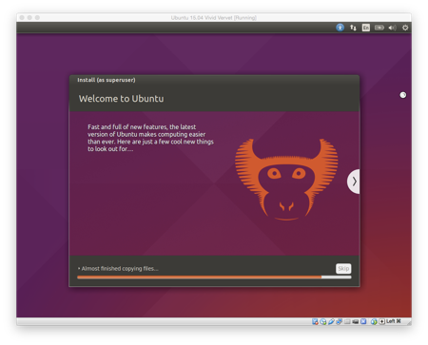This screenshot has width=428, height=345.
Task: Open the system gear session menu
Action: (x=405, y=28)
